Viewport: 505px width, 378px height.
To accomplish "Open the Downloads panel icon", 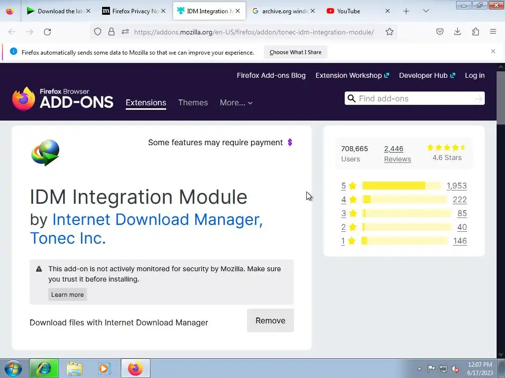I will coord(457,31).
